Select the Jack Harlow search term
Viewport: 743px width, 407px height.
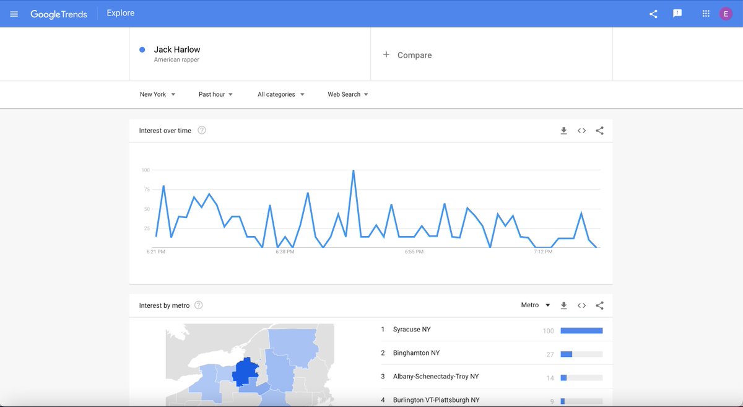click(177, 50)
